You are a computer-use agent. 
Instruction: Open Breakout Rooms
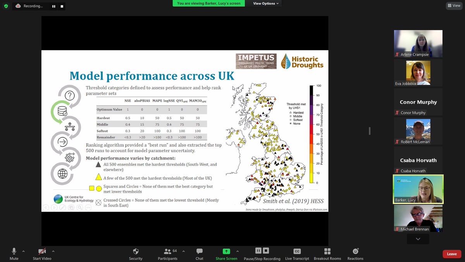coord(327,253)
